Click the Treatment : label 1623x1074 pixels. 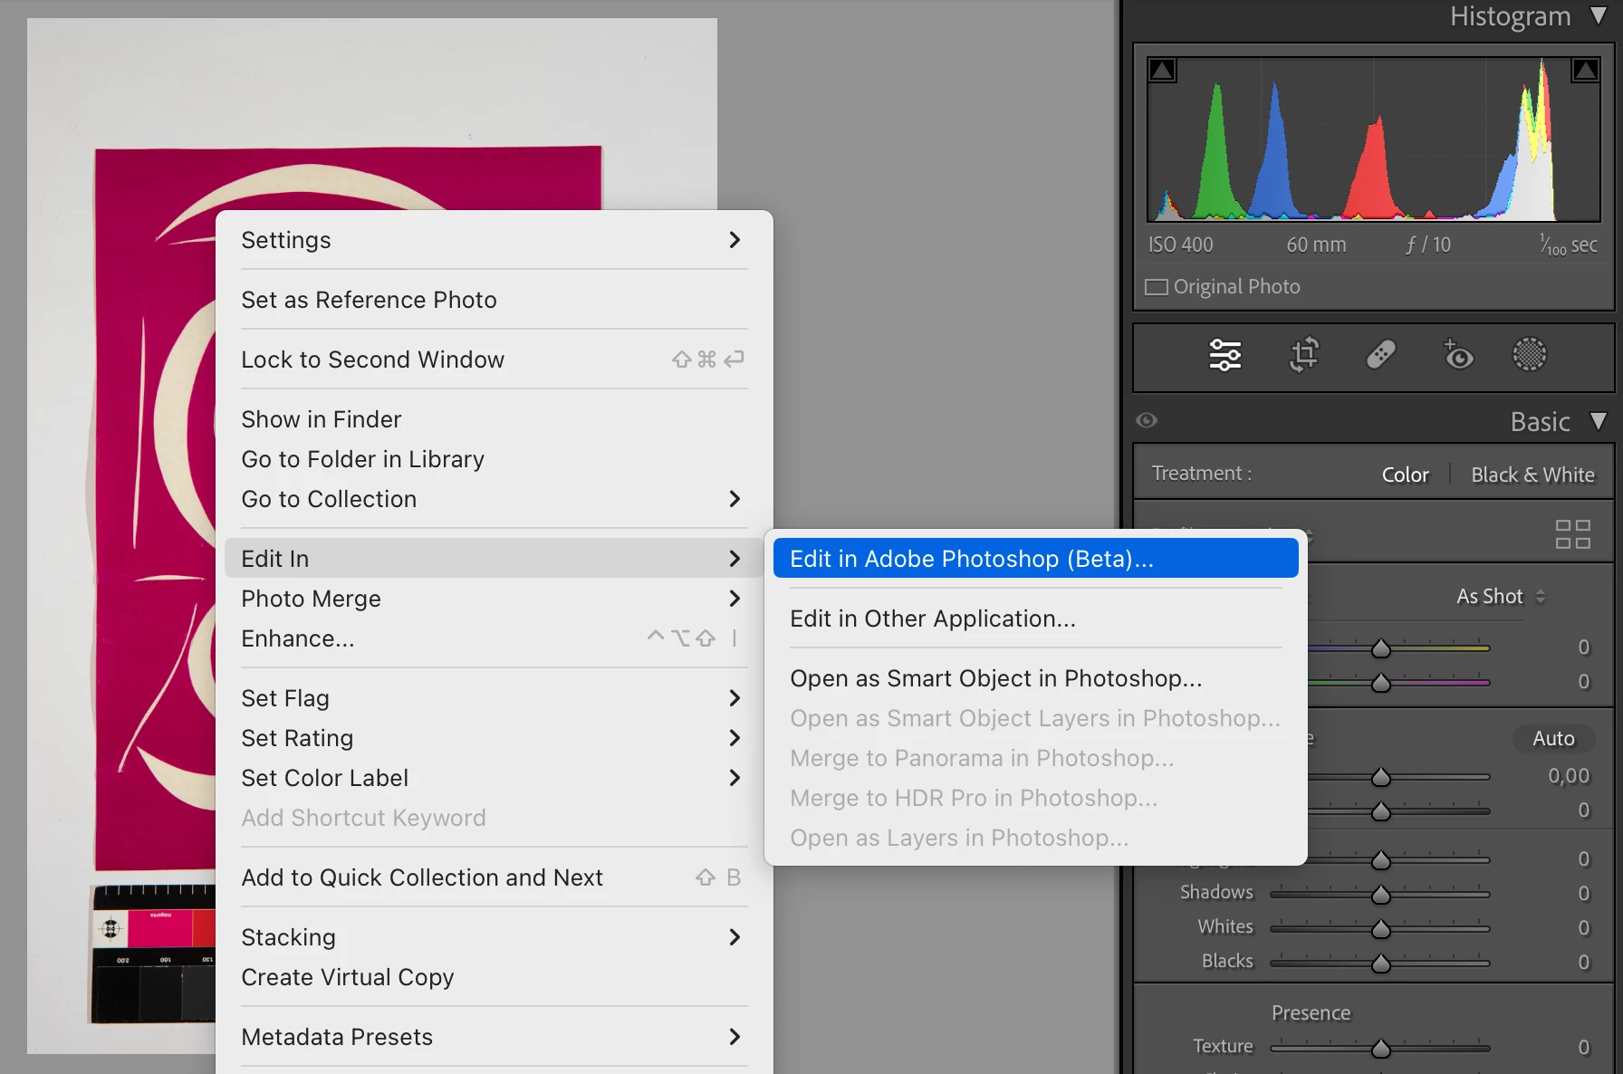pos(1202,474)
